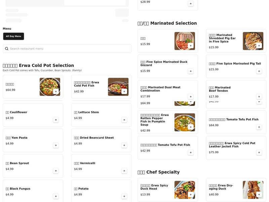Click the Search restaurant menu field
The width and height of the screenshot is (269, 202).
(x=67, y=49)
